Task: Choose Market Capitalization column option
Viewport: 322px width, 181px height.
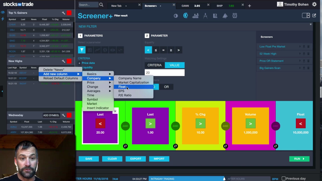Action: [x=134, y=82]
